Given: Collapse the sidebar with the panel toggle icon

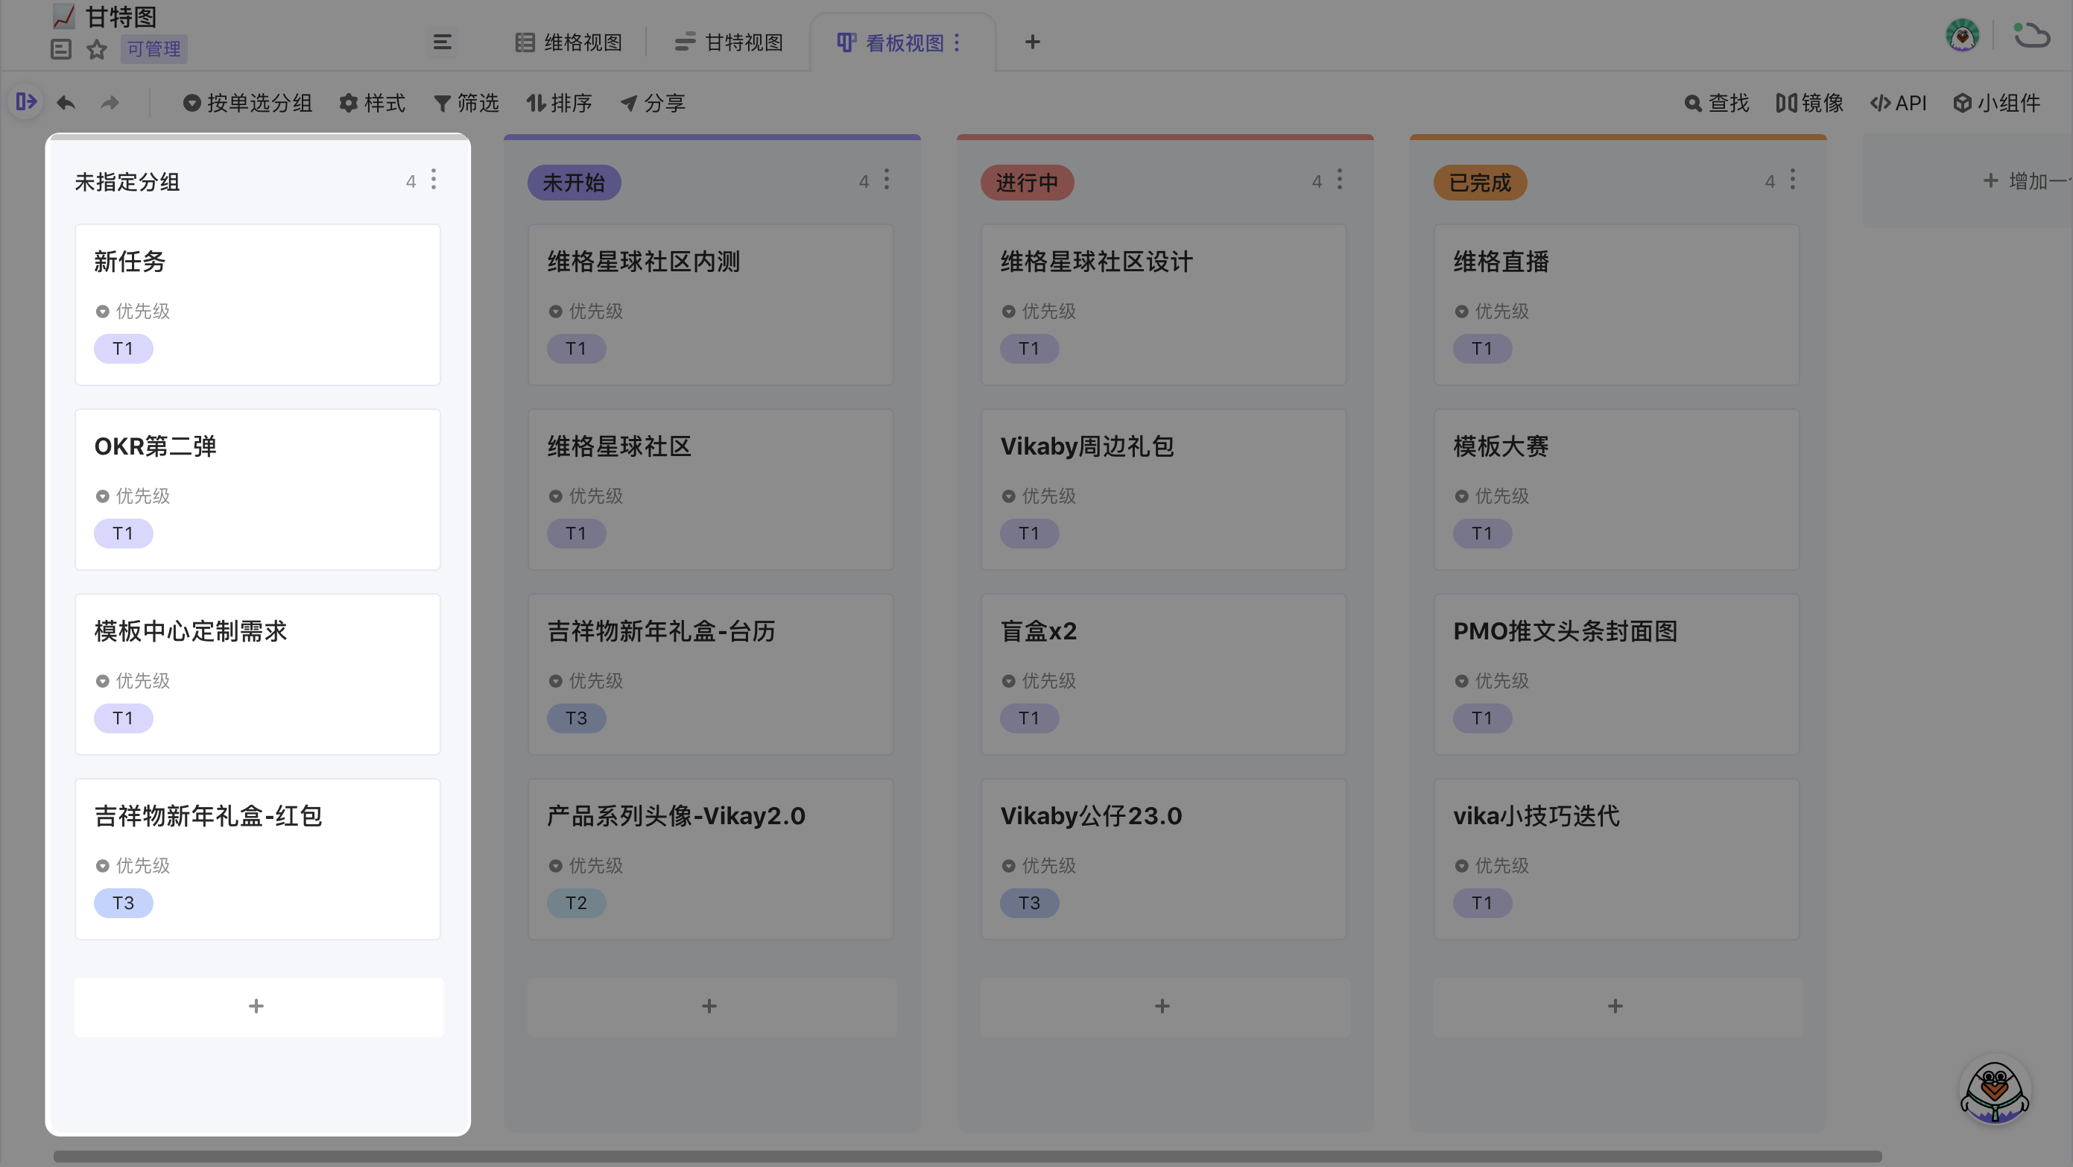Looking at the screenshot, I should pyautogui.click(x=26, y=102).
